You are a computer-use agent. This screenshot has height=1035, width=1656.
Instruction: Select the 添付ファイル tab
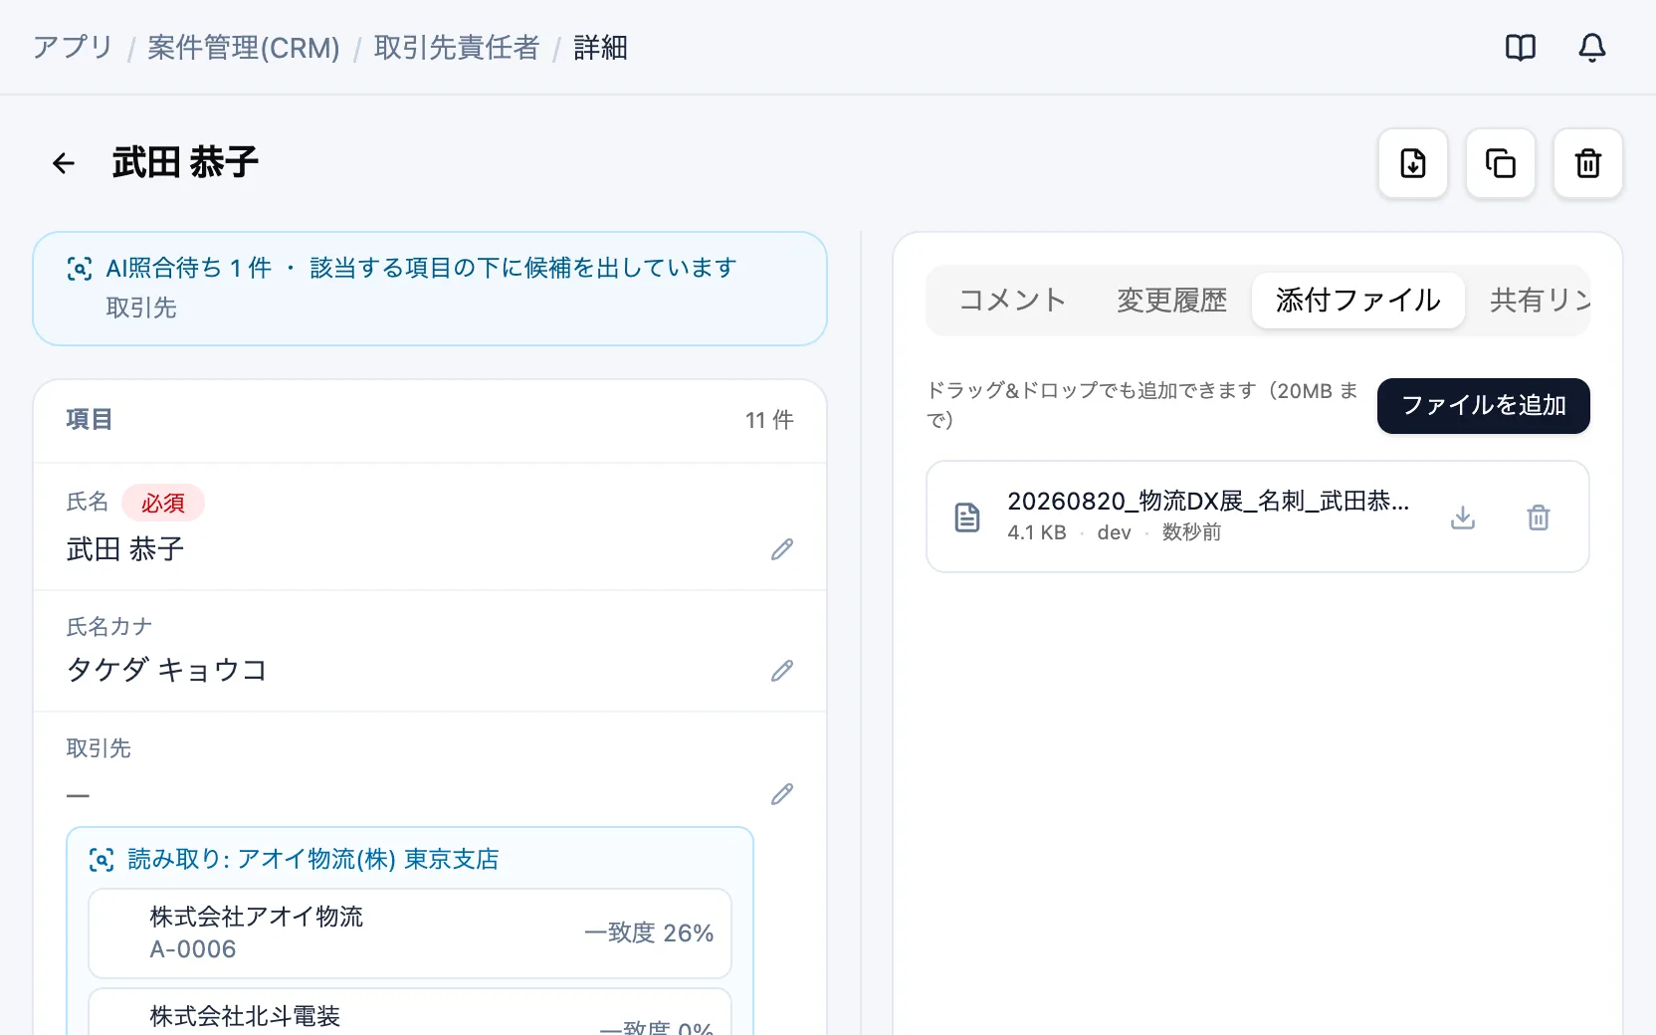[1357, 301]
